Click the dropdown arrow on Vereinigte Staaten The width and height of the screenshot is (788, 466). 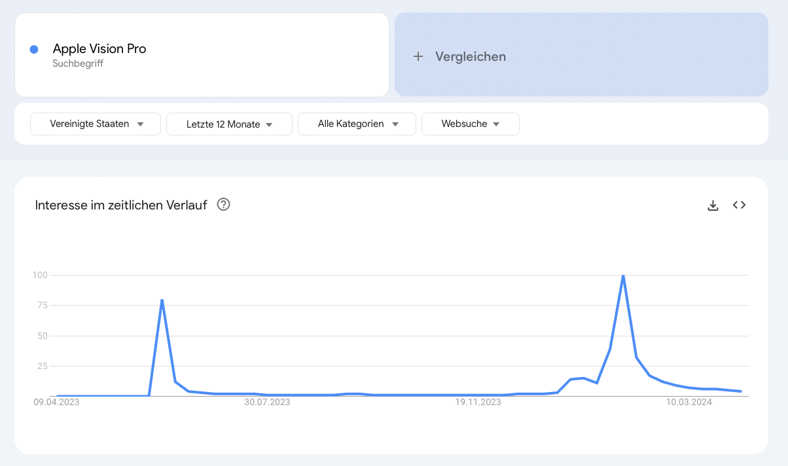[x=140, y=124]
